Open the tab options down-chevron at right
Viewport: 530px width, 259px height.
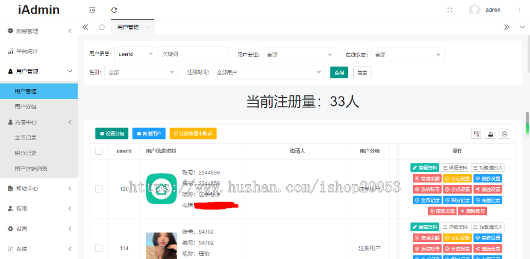pyautogui.click(x=522, y=27)
